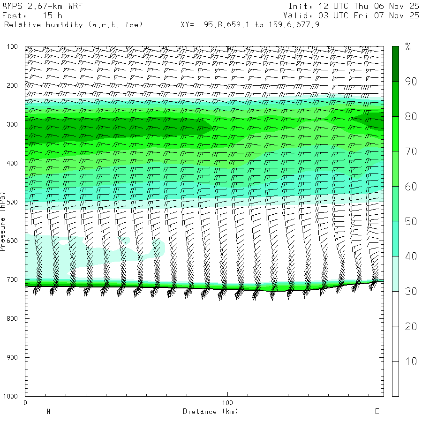
Task: Click the colorbar segment between 60 and 70
Action: coord(395,169)
